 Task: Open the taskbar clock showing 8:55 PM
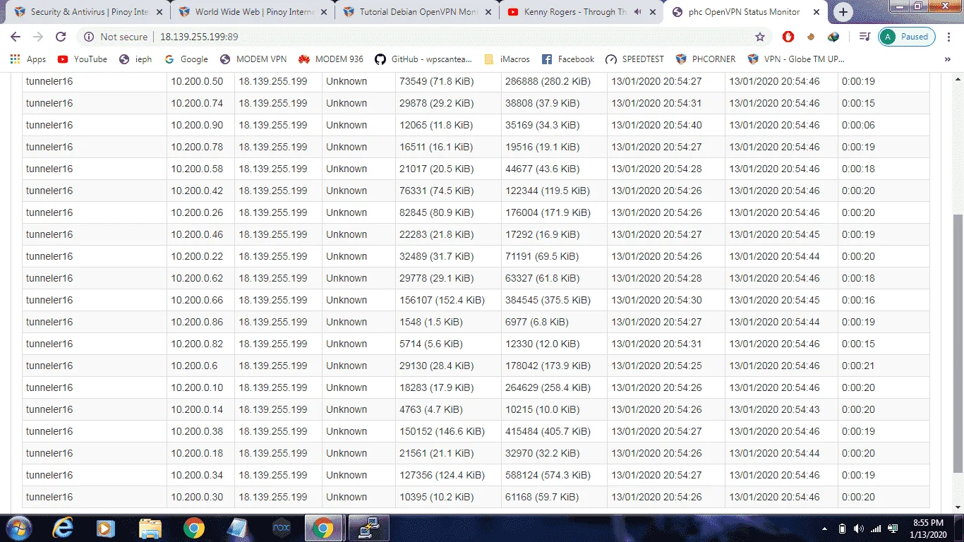(x=928, y=529)
